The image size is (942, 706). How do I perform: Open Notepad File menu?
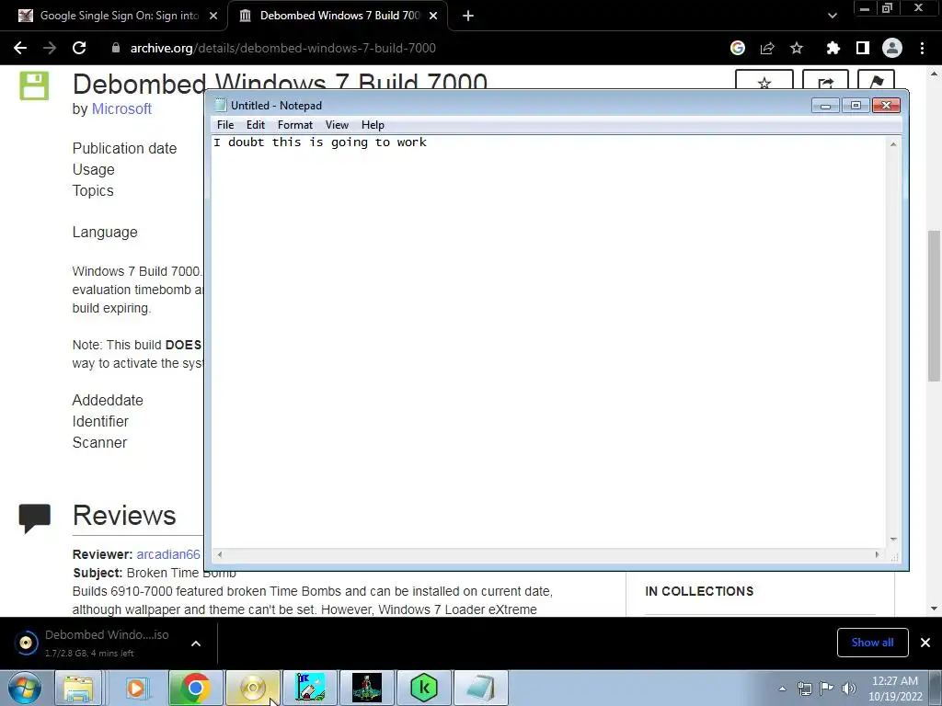[225, 125]
